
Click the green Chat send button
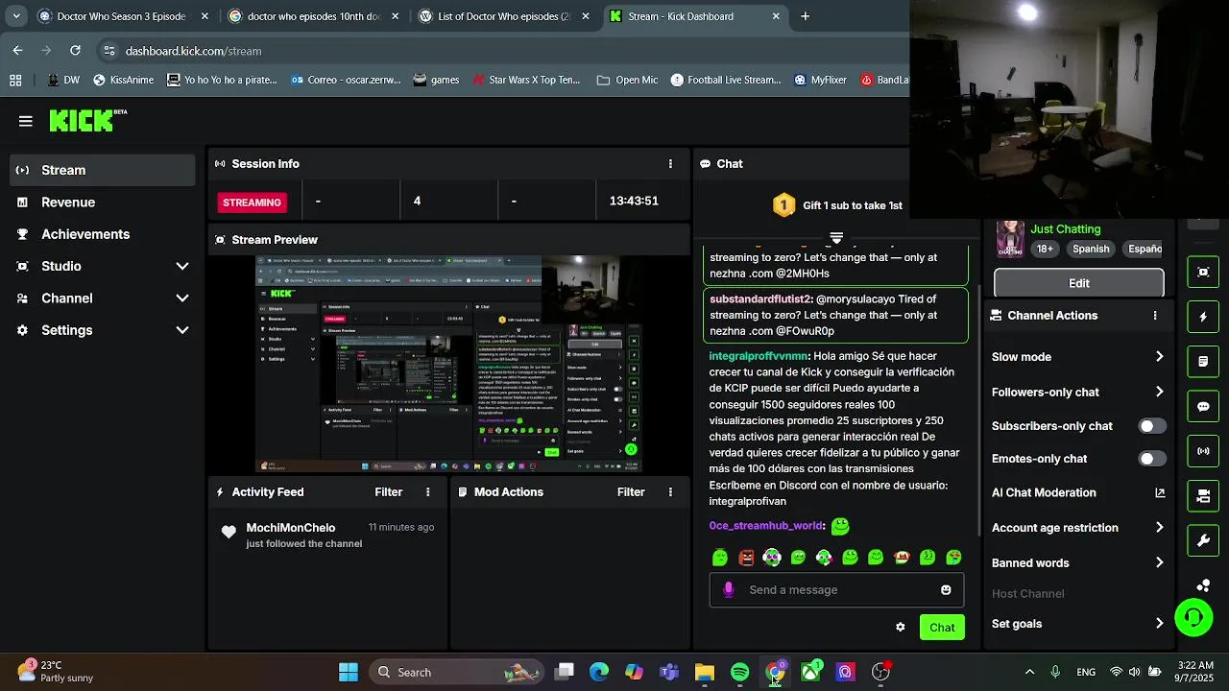tap(942, 628)
